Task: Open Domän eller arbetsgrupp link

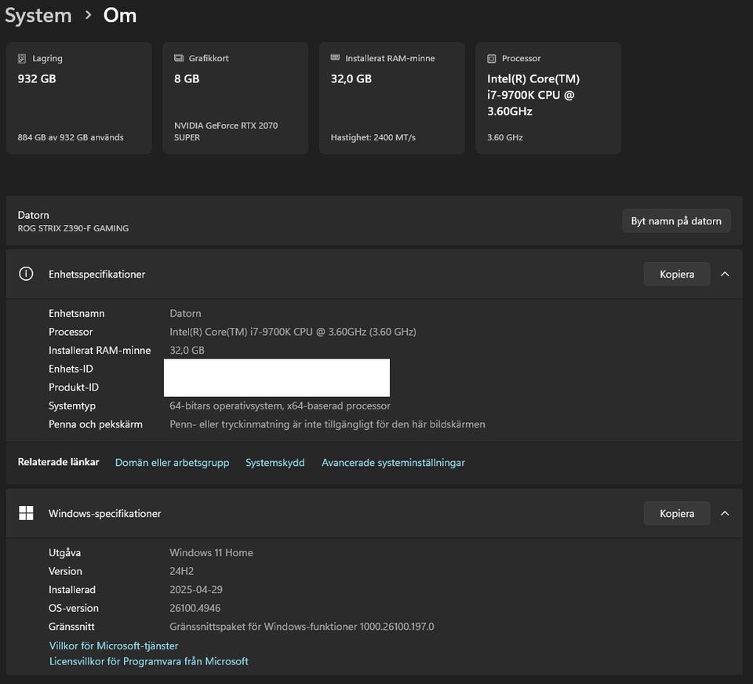Action: click(172, 463)
